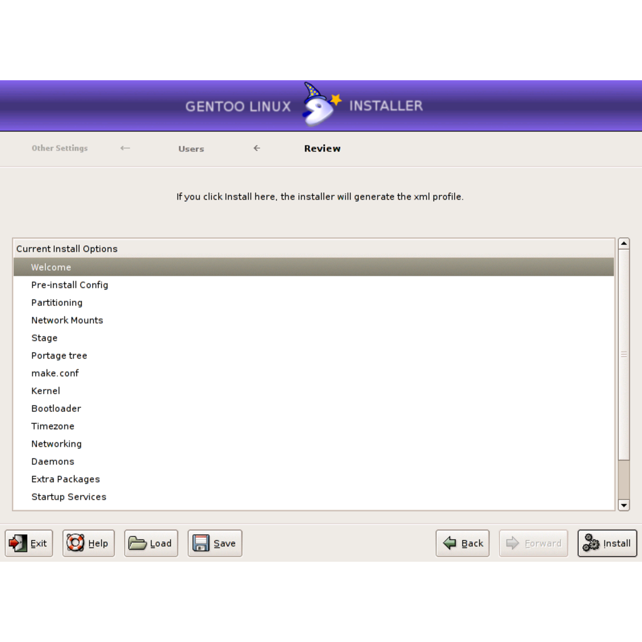Select the Kernel option
642x642 pixels.
coord(46,391)
